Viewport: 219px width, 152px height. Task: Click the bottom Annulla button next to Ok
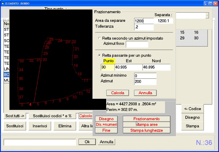[x=107, y=142]
